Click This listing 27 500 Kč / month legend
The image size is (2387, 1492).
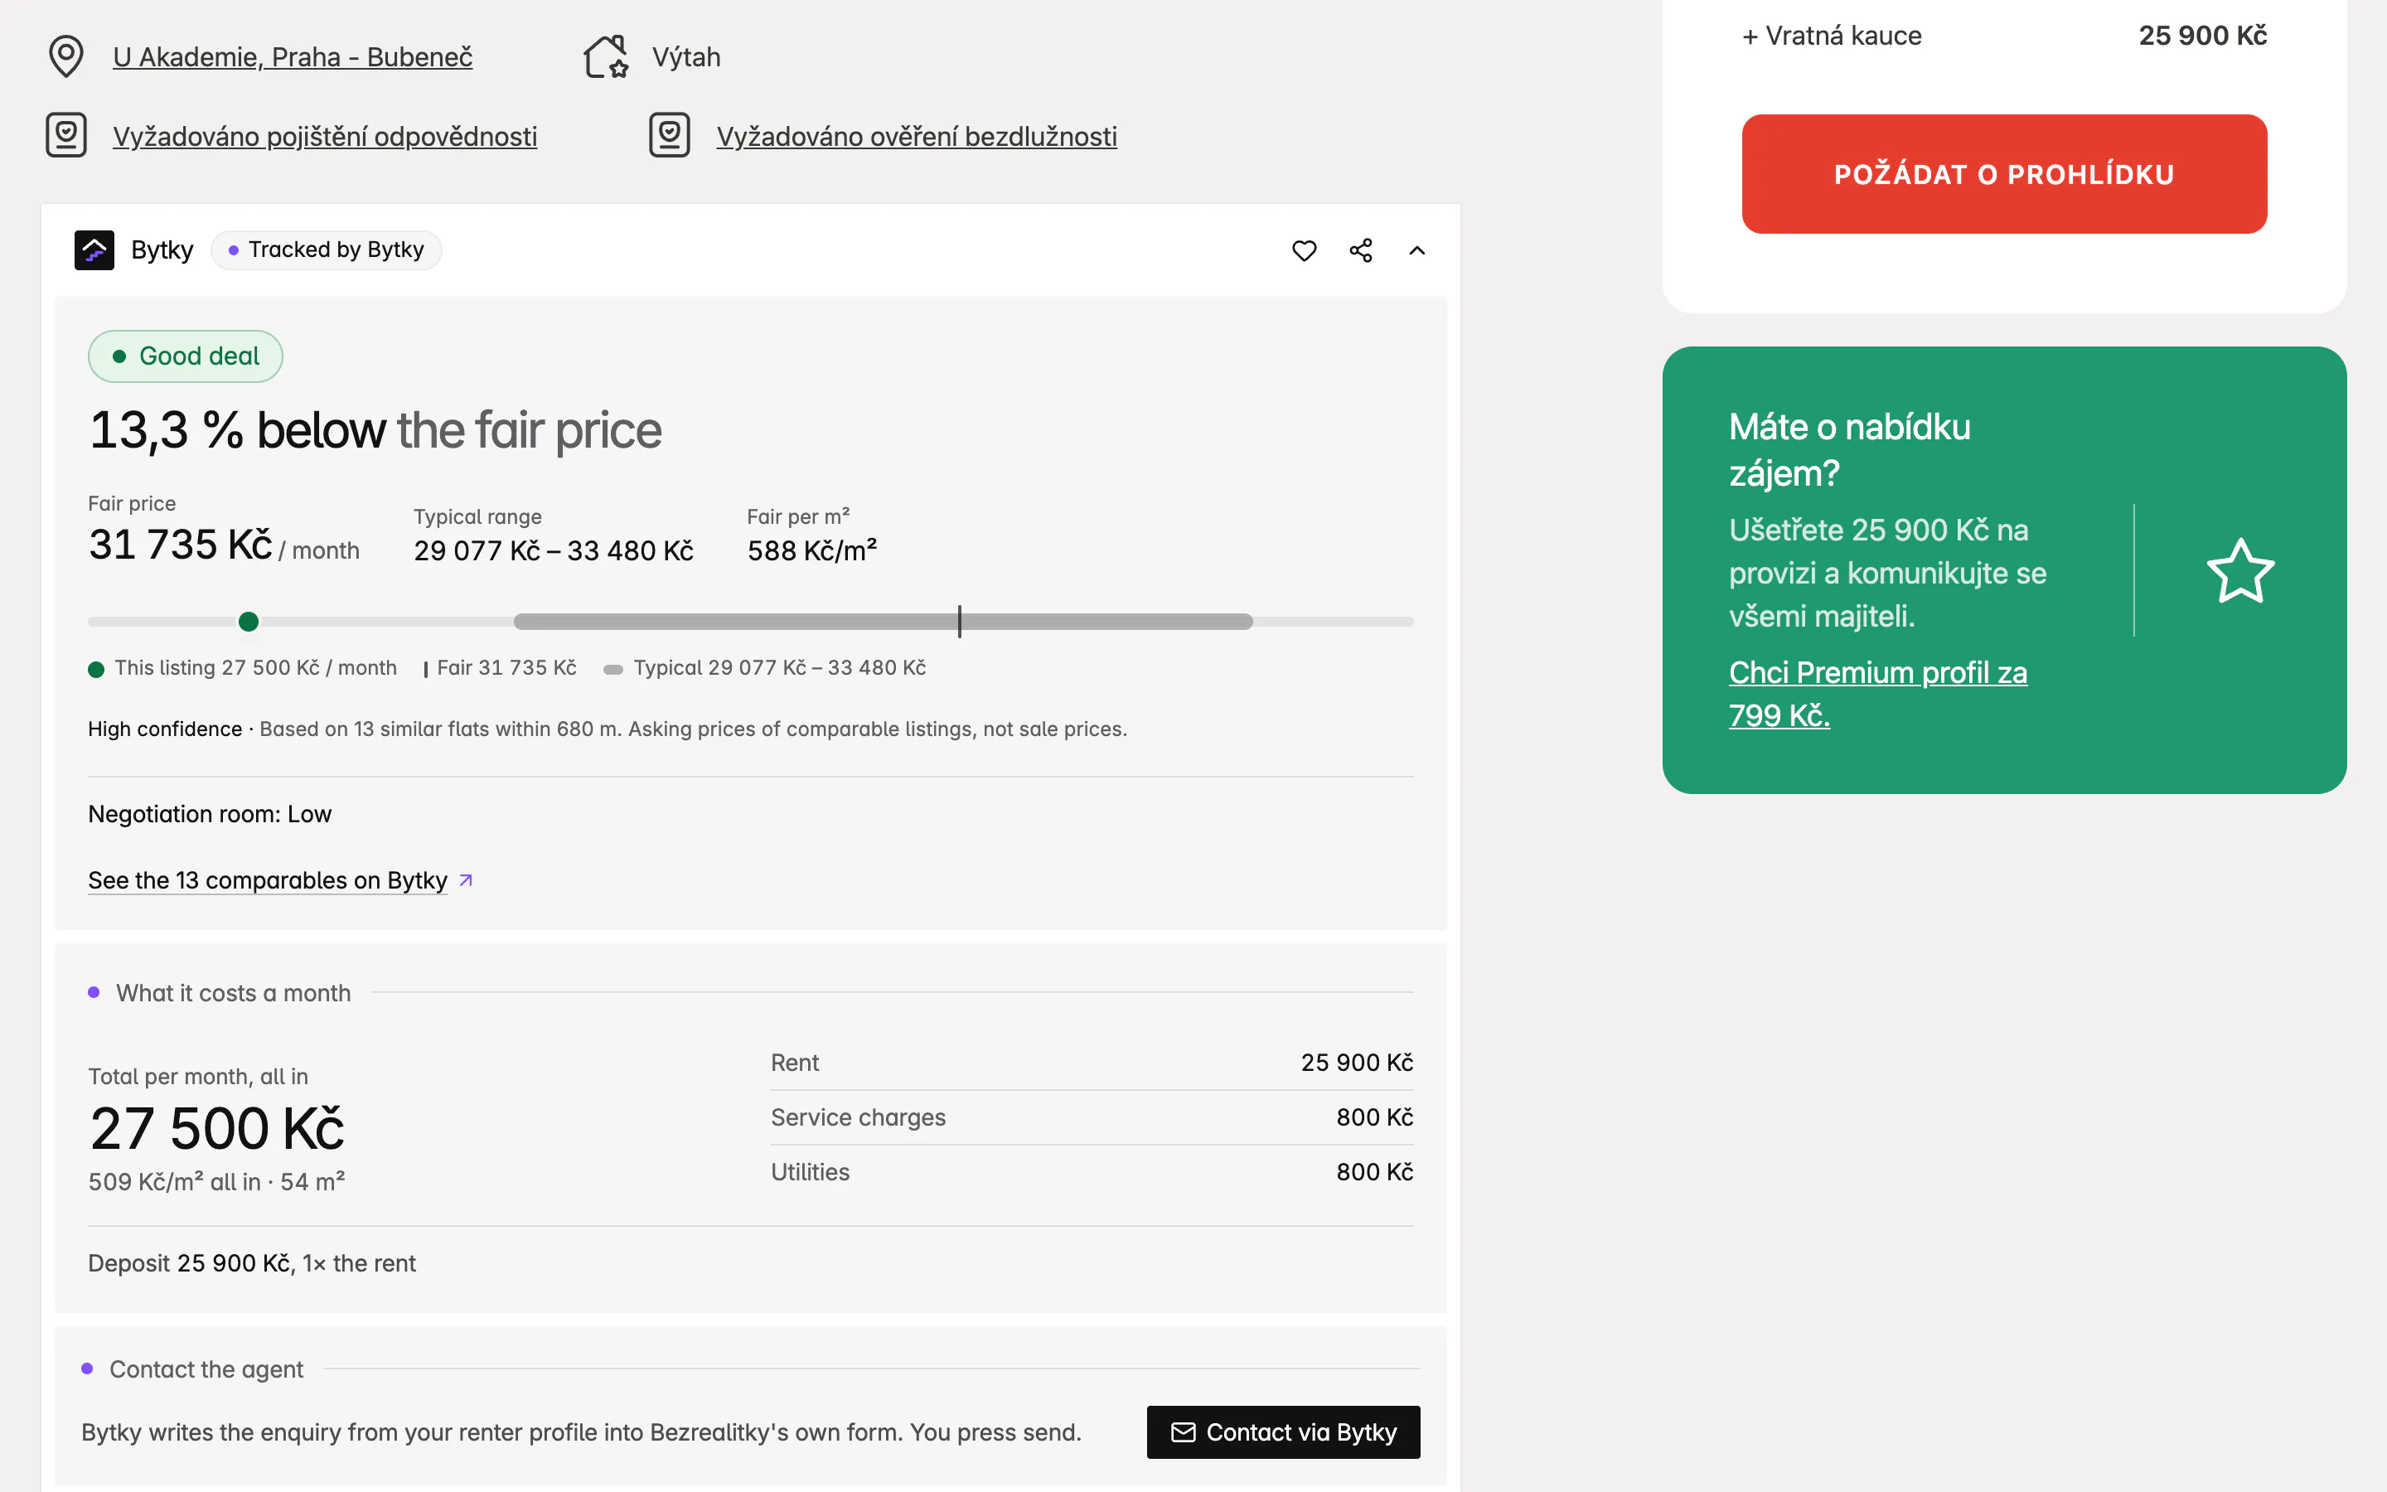(x=243, y=668)
